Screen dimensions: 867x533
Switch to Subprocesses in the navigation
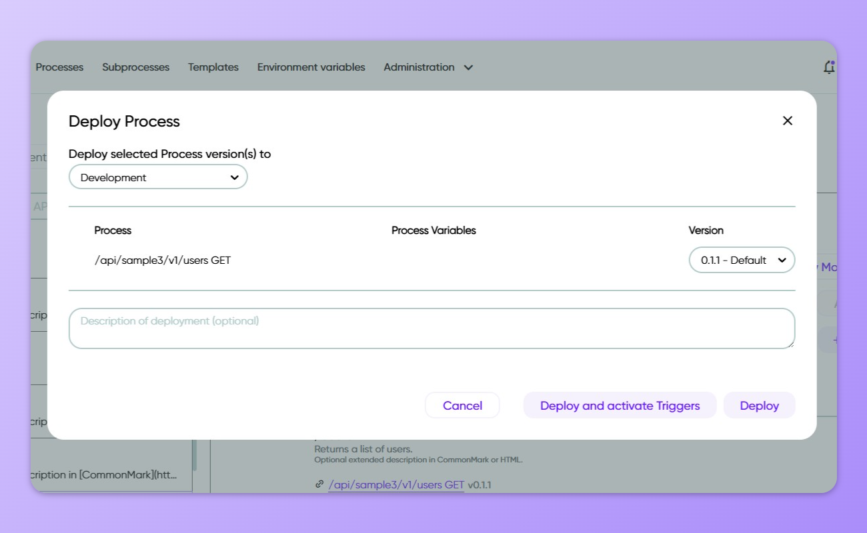tap(135, 67)
